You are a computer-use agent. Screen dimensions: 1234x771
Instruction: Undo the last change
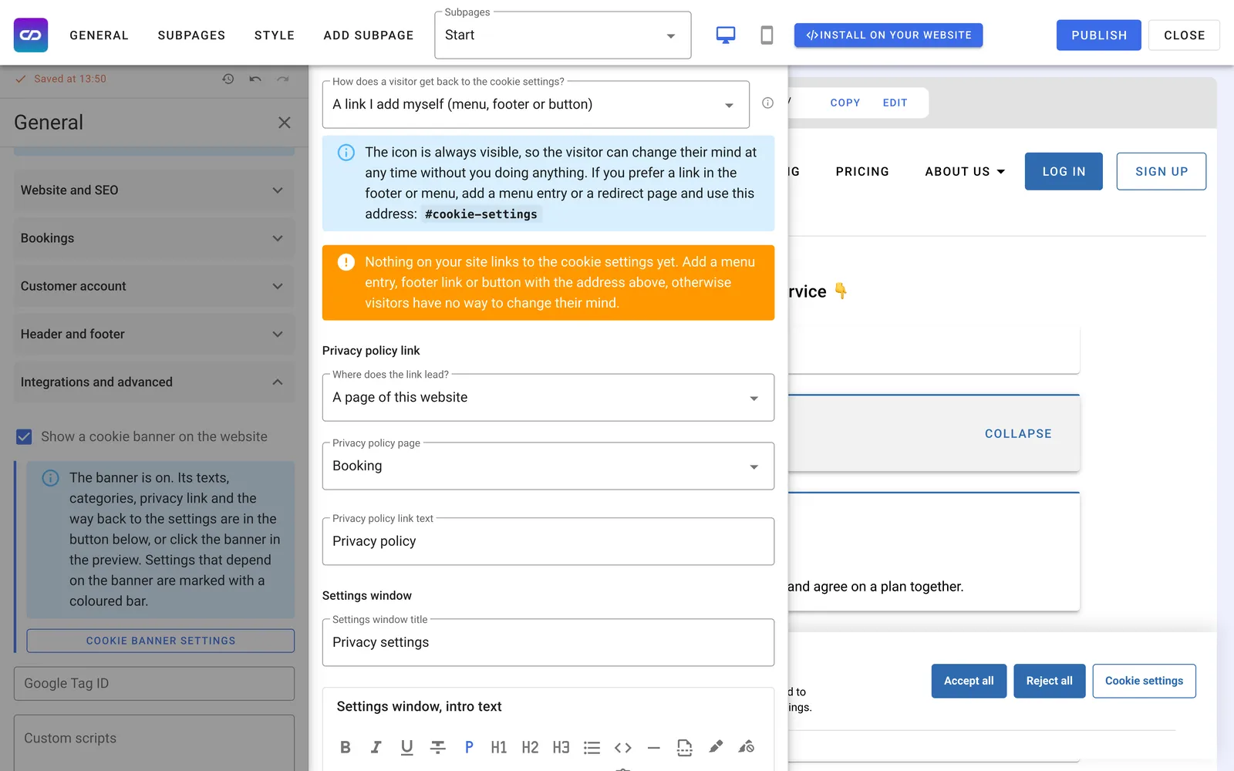tap(255, 79)
